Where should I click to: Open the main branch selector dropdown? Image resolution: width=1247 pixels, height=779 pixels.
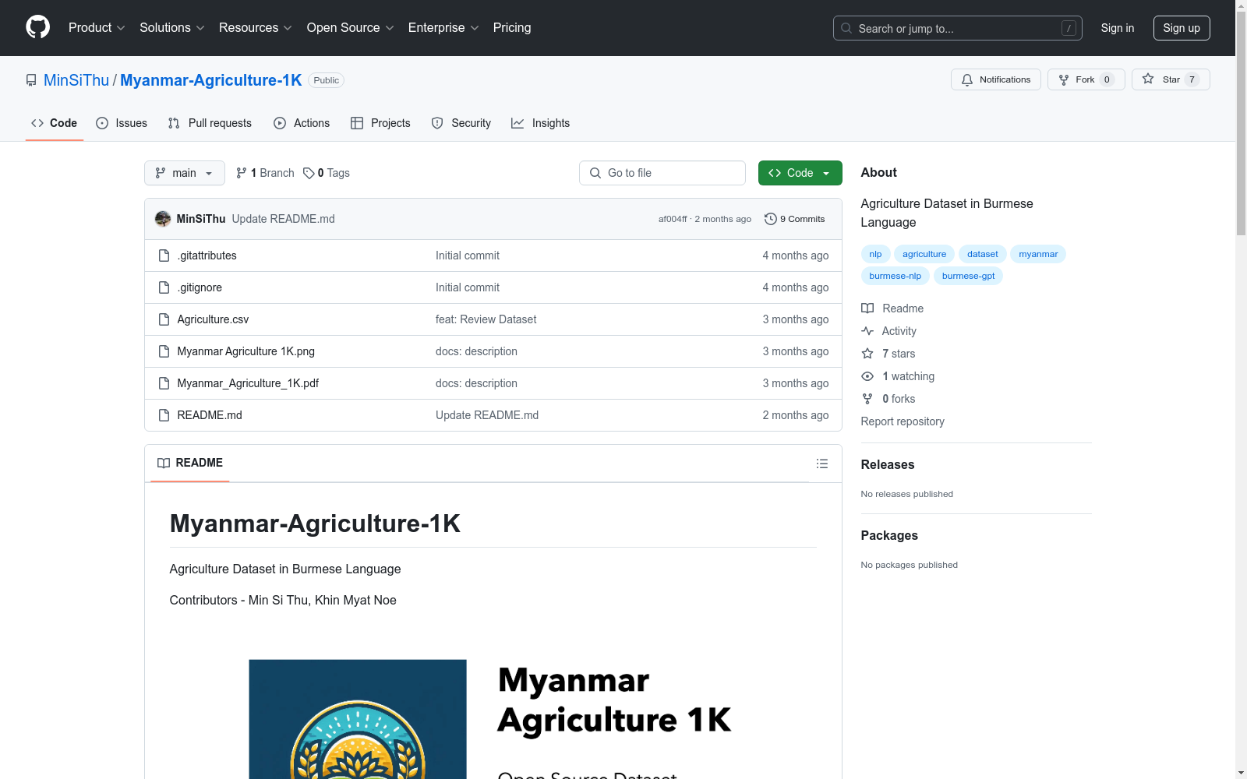coord(185,173)
